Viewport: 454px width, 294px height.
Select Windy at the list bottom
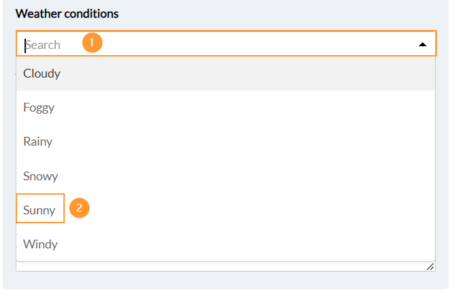pyautogui.click(x=40, y=244)
